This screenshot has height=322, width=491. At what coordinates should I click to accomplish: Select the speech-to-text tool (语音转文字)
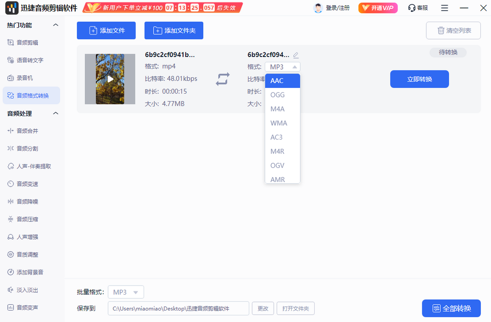coord(29,60)
